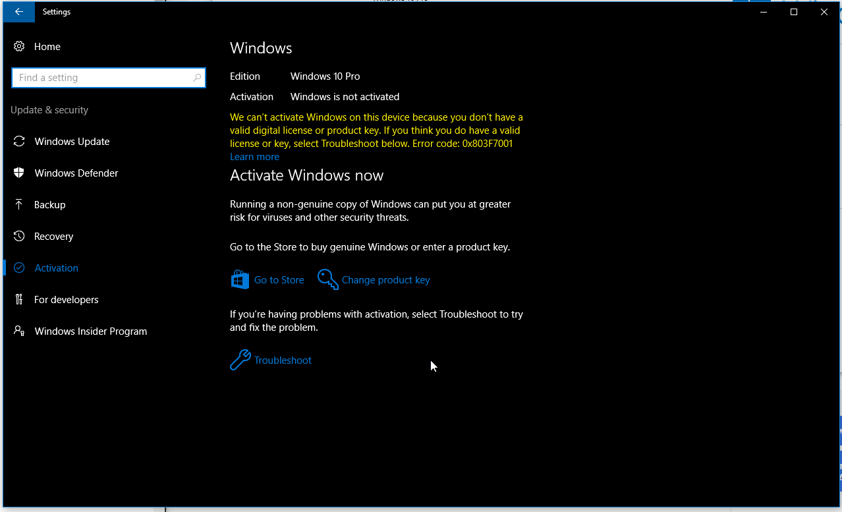The image size is (842, 512).
Task: Click the Backup arrow icon
Action: [x=19, y=204]
